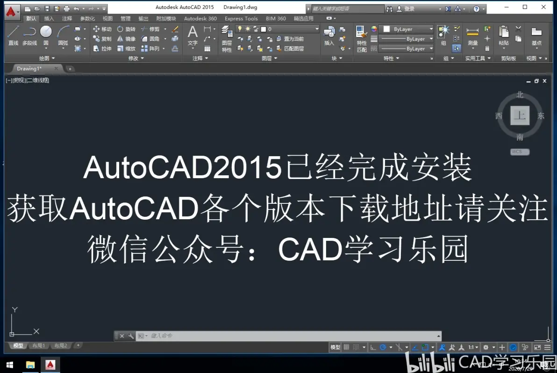Choose the 圆角 (Fillet) command
557x373 pixels.
pos(150,39)
